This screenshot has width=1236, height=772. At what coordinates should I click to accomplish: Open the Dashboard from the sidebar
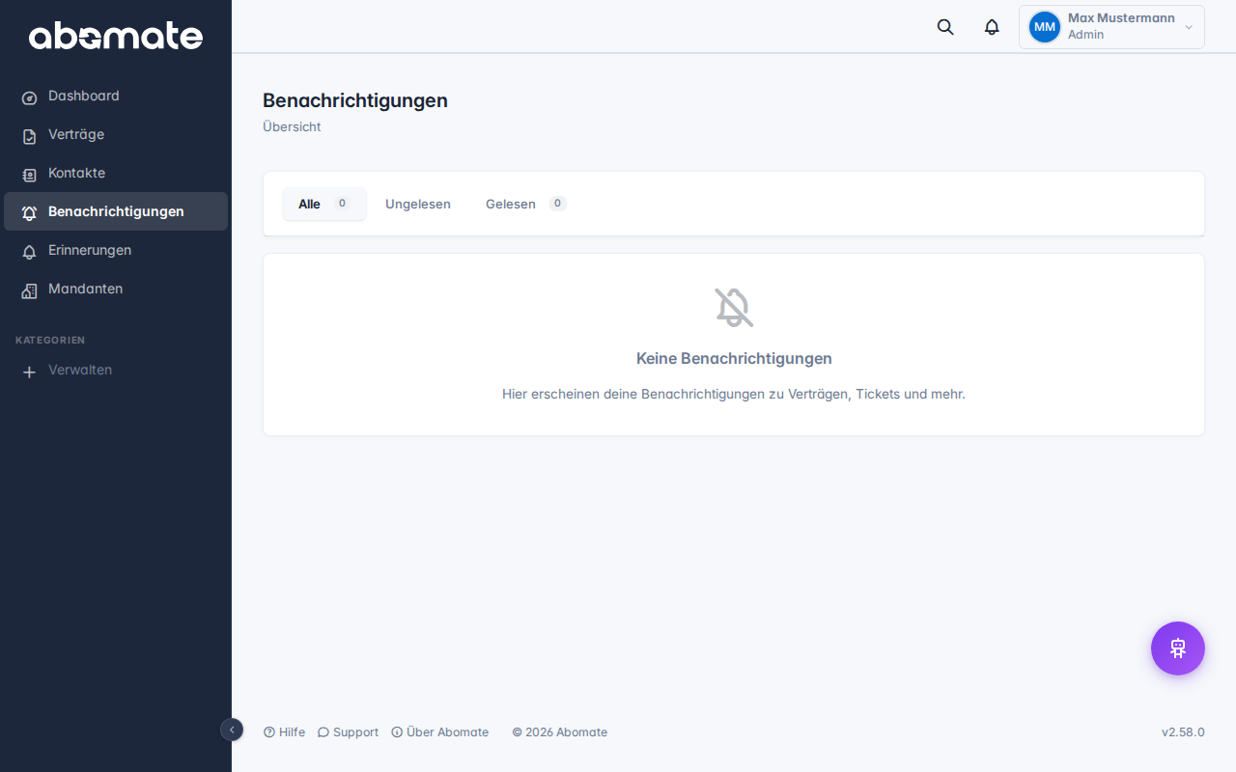click(84, 96)
